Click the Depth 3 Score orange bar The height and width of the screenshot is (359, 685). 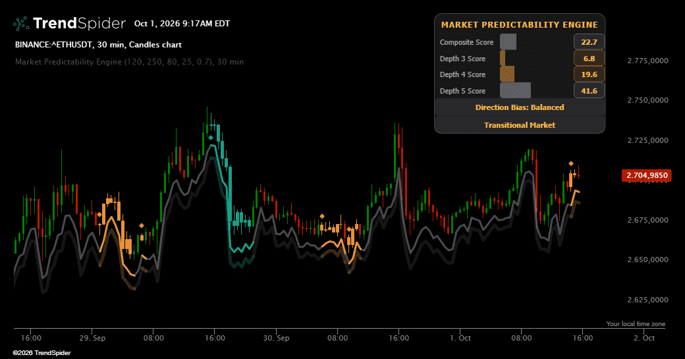click(503, 58)
